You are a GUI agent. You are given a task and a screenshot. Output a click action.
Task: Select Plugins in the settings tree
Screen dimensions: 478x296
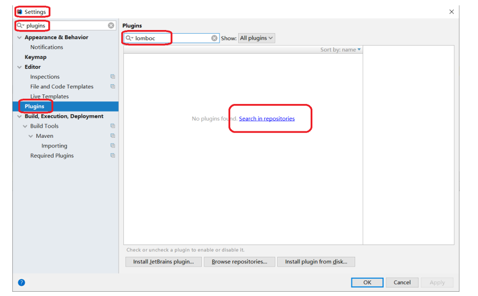(34, 106)
